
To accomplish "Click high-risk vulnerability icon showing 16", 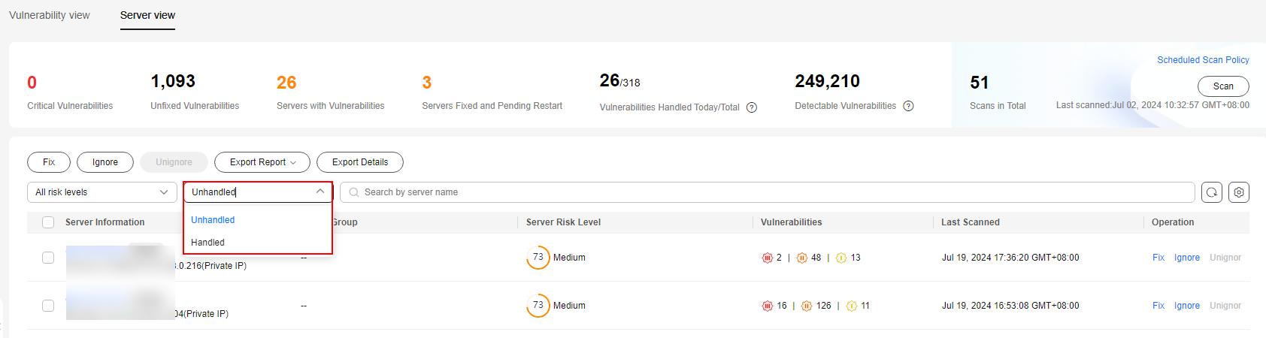I will click(x=767, y=306).
